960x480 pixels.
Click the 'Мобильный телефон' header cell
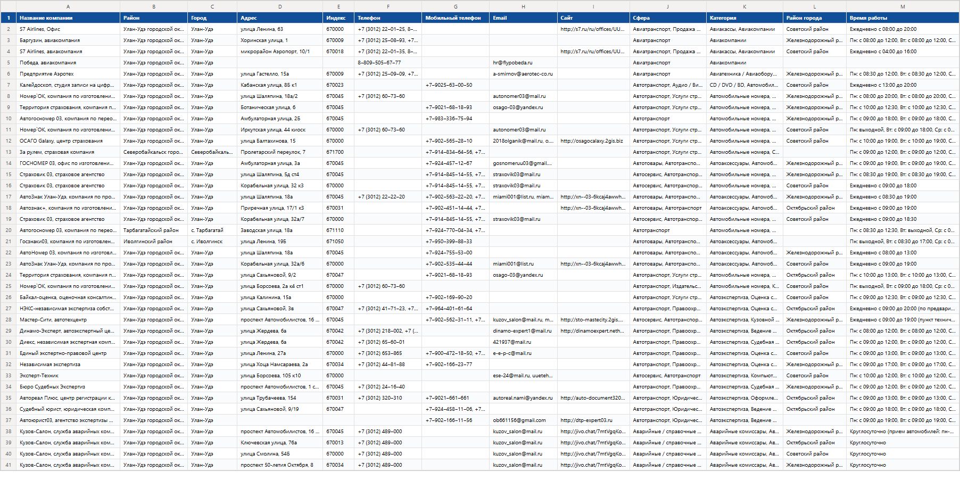(x=456, y=18)
